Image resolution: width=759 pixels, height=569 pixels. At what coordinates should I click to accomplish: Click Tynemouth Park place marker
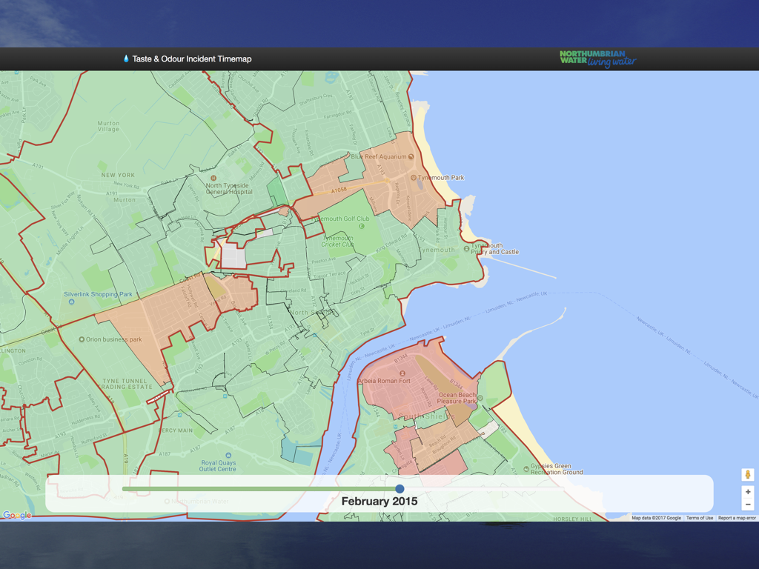click(414, 178)
